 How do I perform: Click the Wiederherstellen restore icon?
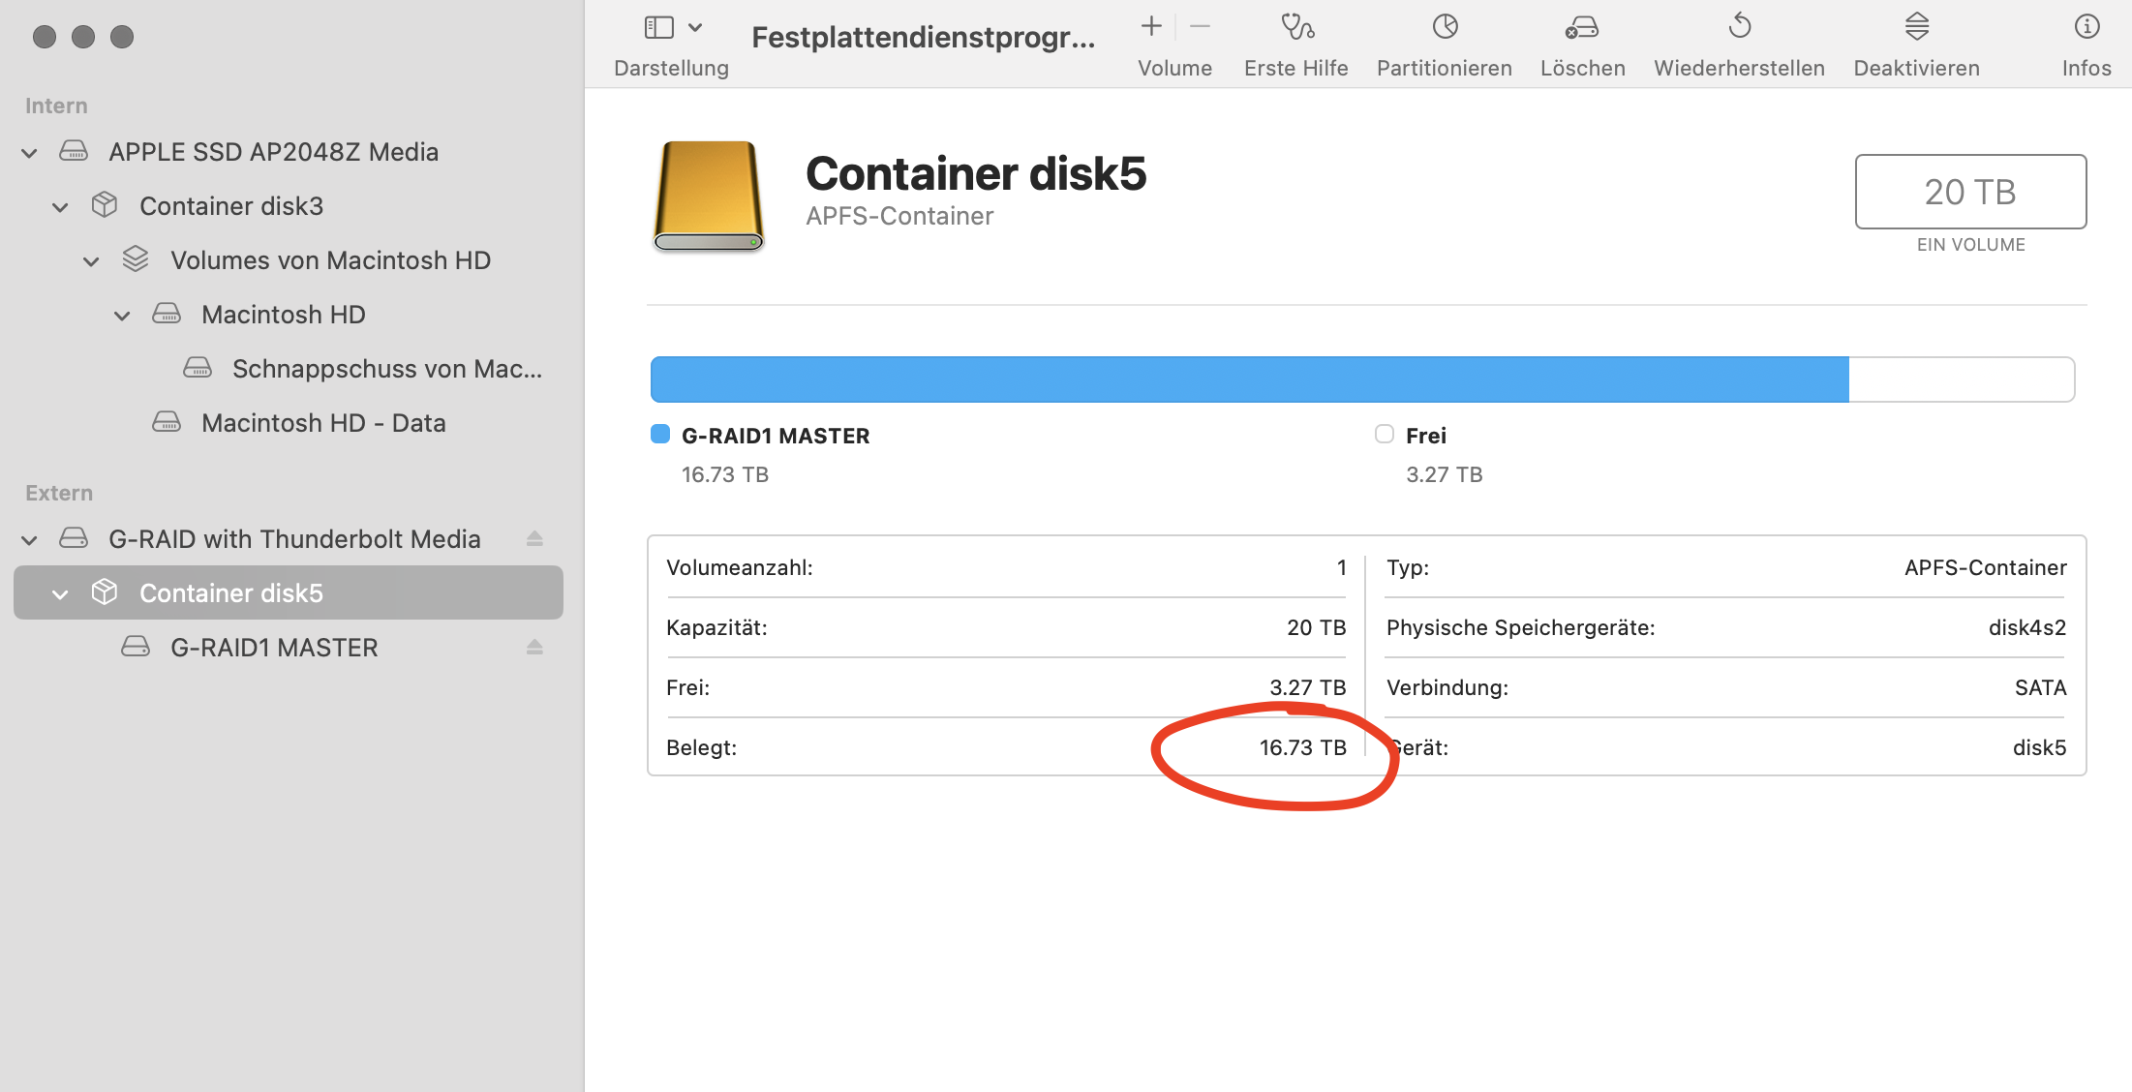pos(1739,27)
